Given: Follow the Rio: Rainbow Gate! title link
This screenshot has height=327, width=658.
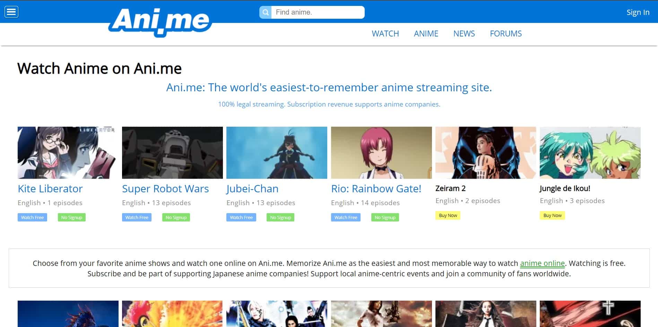Looking at the screenshot, I should click(x=376, y=188).
